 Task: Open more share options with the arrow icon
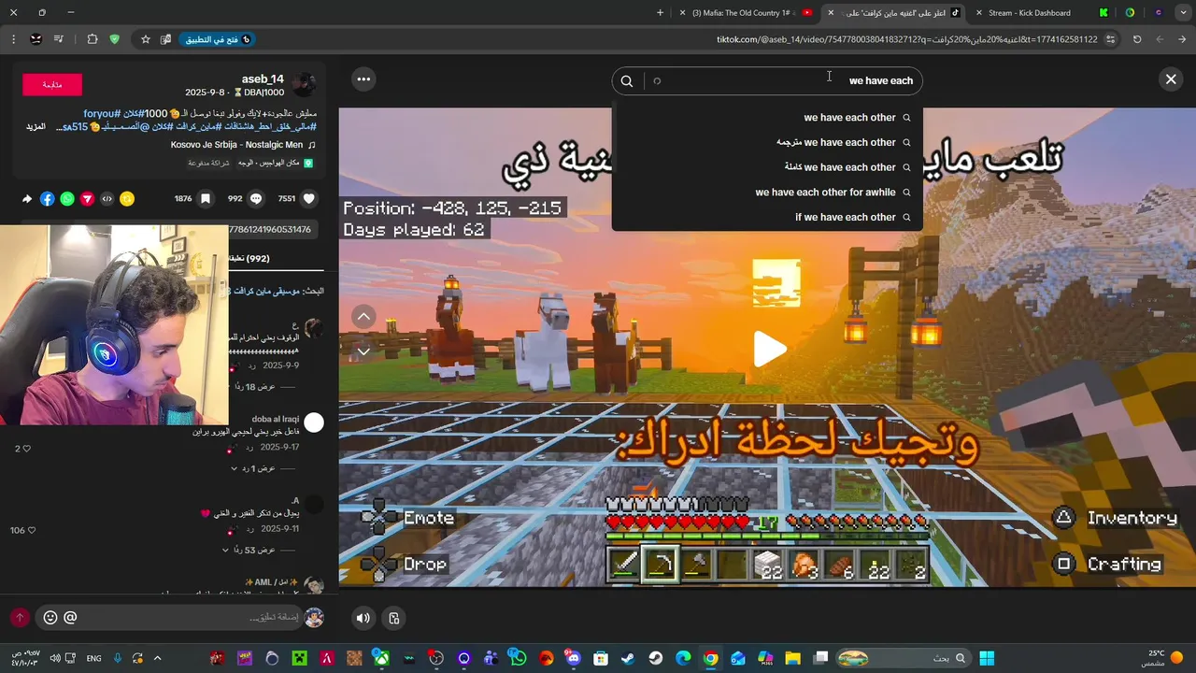point(27,198)
